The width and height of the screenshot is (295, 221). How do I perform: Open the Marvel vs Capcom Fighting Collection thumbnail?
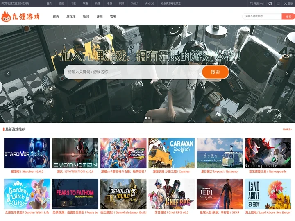[x=123, y=153]
